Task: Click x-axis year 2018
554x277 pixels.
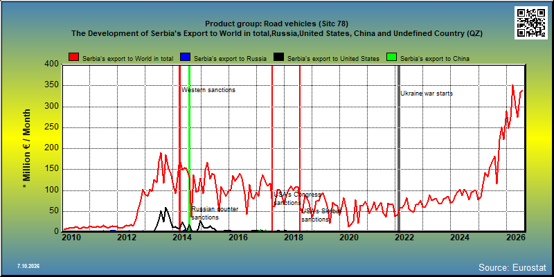Action: [293, 238]
